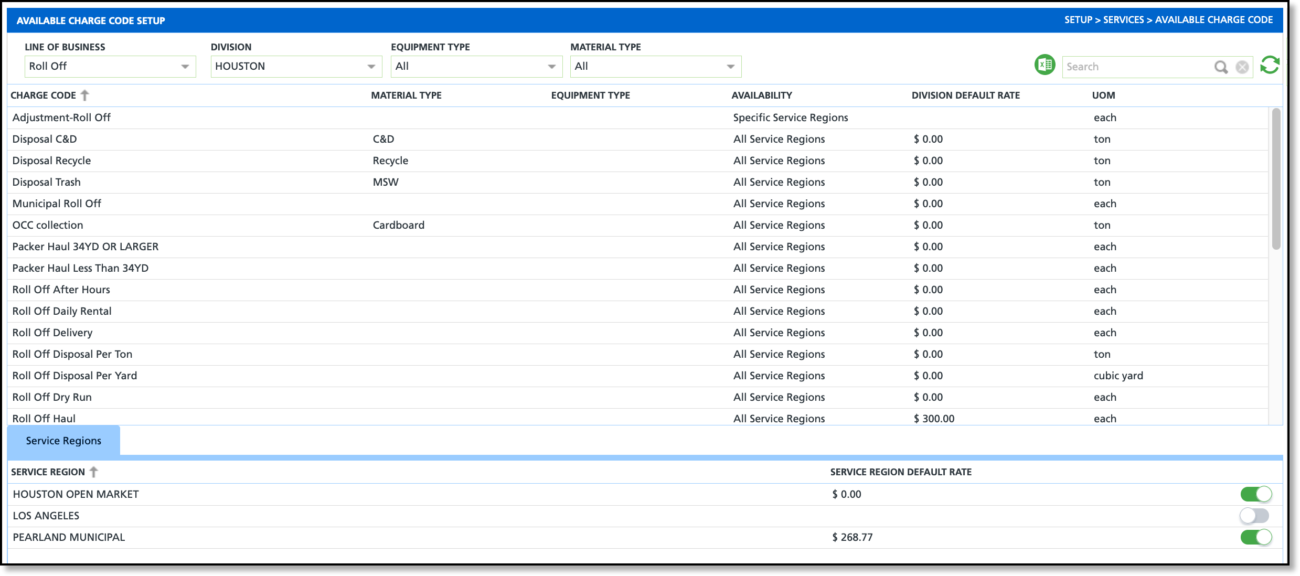
Task: Click the Service Region sort arrow
Action: (94, 472)
